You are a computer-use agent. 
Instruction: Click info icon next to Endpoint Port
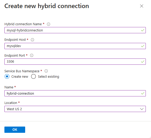[32, 55]
